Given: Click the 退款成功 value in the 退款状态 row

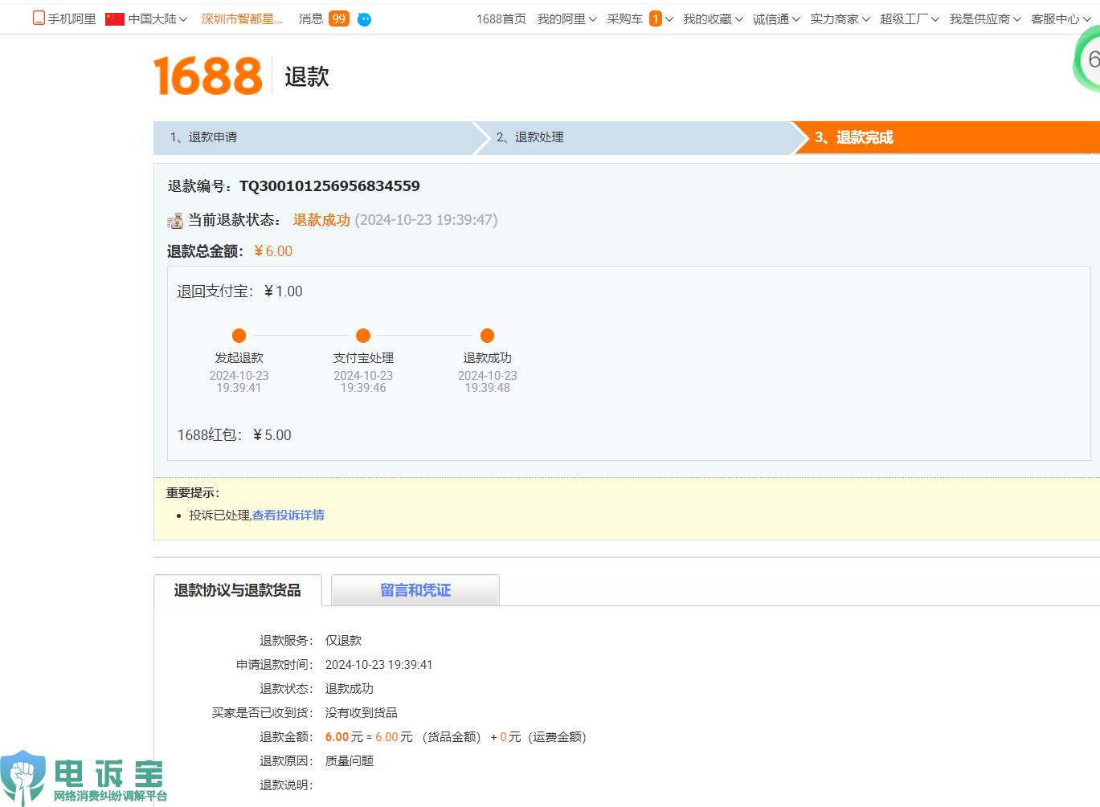Looking at the screenshot, I should tap(350, 689).
